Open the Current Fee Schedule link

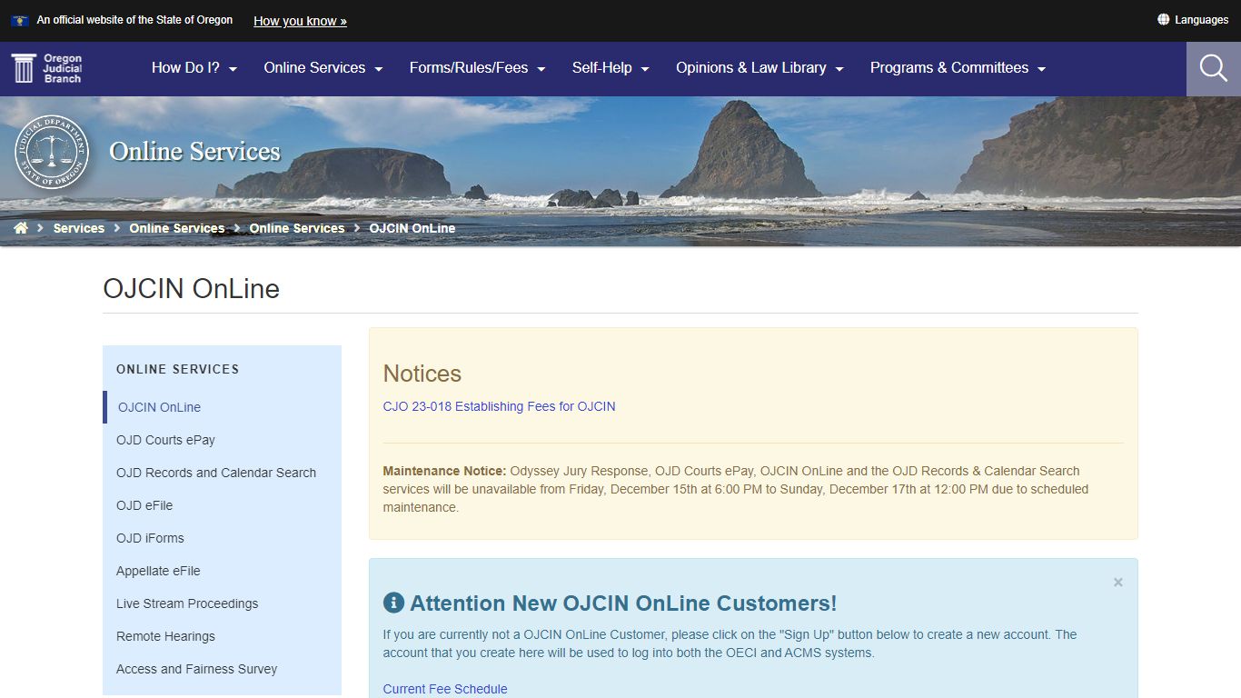click(x=445, y=689)
